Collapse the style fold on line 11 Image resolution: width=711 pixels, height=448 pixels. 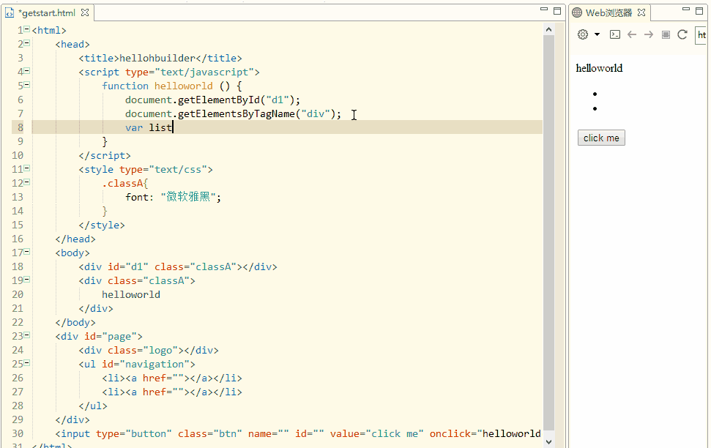click(x=27, y=168)
